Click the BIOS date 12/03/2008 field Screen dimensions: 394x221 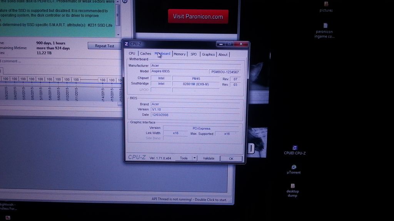(195, 115)
